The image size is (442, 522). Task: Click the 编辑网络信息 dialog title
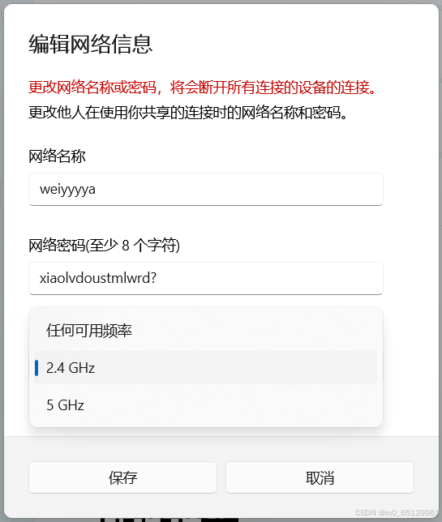click(x=91, y=45)
